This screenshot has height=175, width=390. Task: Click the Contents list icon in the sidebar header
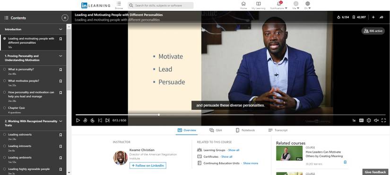[7, 18]
